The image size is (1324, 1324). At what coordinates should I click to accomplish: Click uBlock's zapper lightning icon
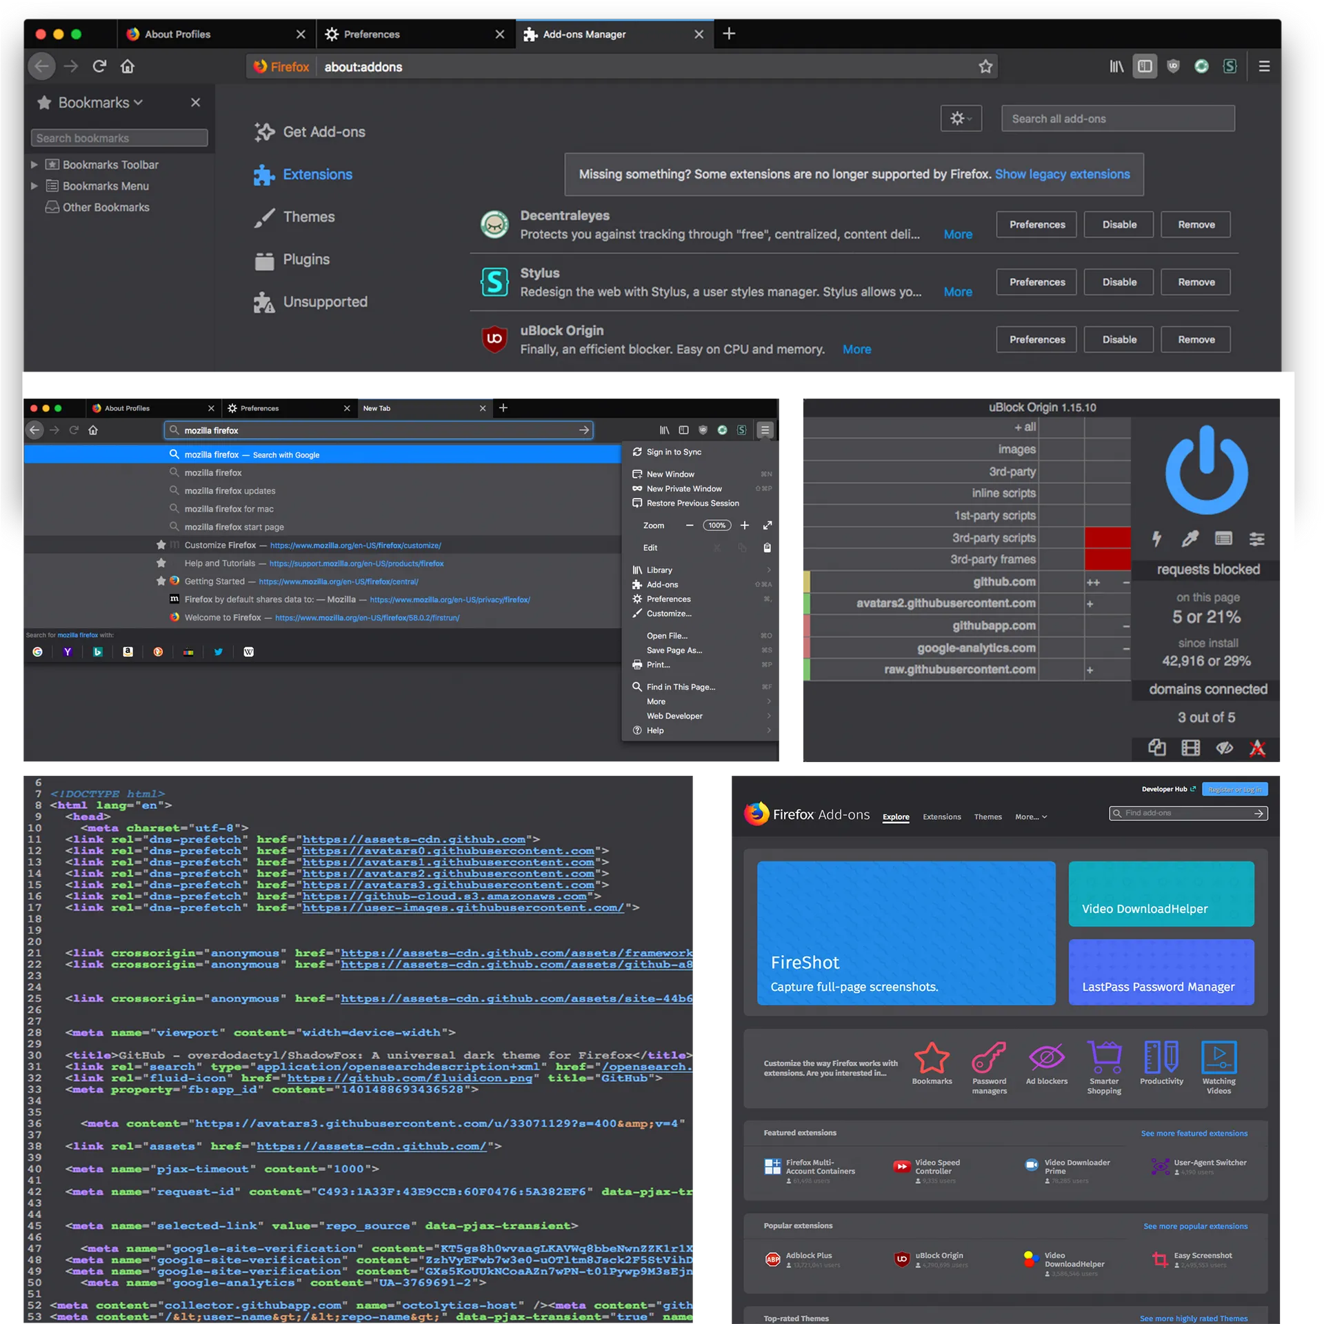pos(1156,539)
